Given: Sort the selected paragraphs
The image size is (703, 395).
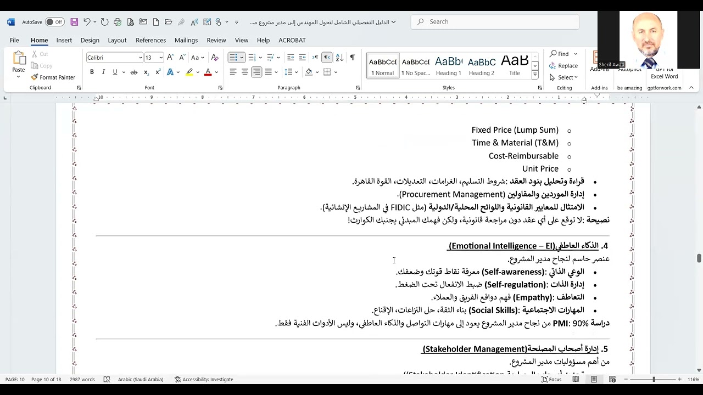Looking at the screenshot, I should [x=339, y=58].
